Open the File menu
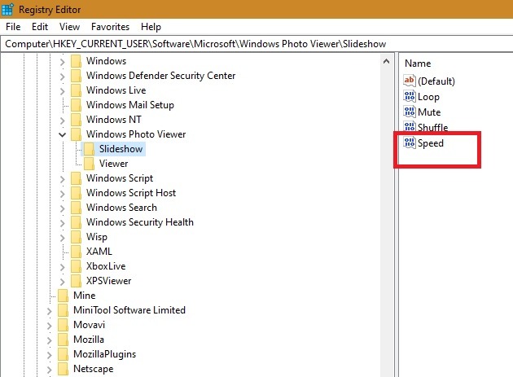Screen dimensions: 513x377 13,27
